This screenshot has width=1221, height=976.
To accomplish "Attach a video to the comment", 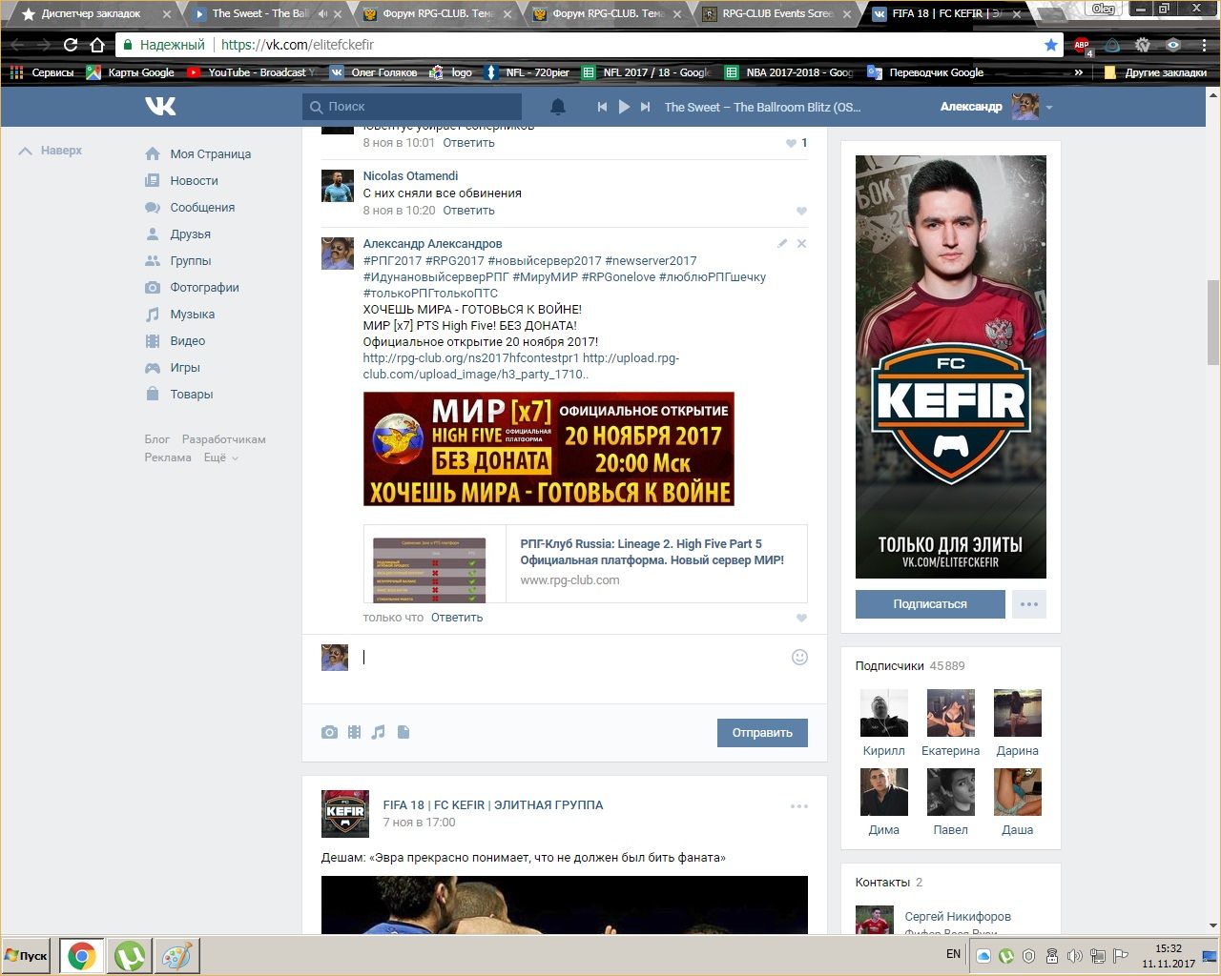I will click(x=354, y=732).
